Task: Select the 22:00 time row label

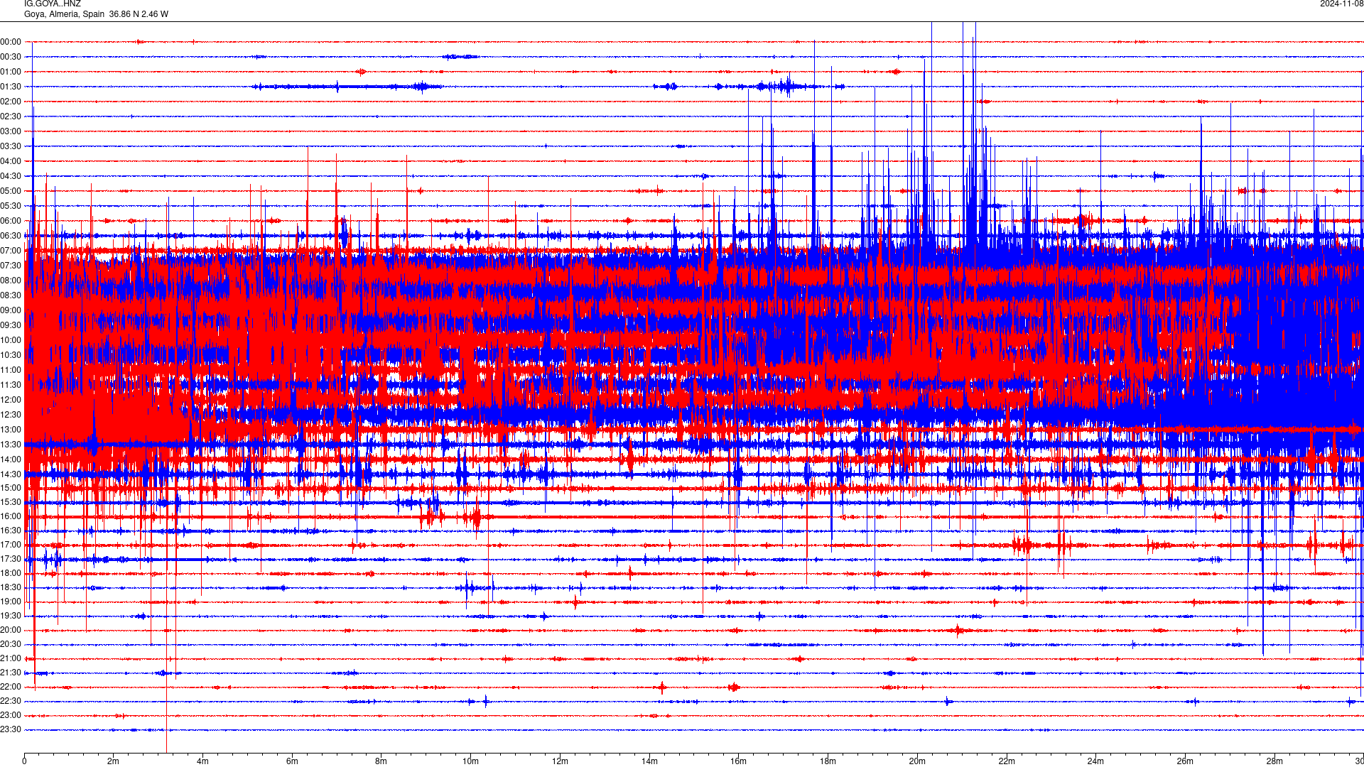Action: pos(11,687)
